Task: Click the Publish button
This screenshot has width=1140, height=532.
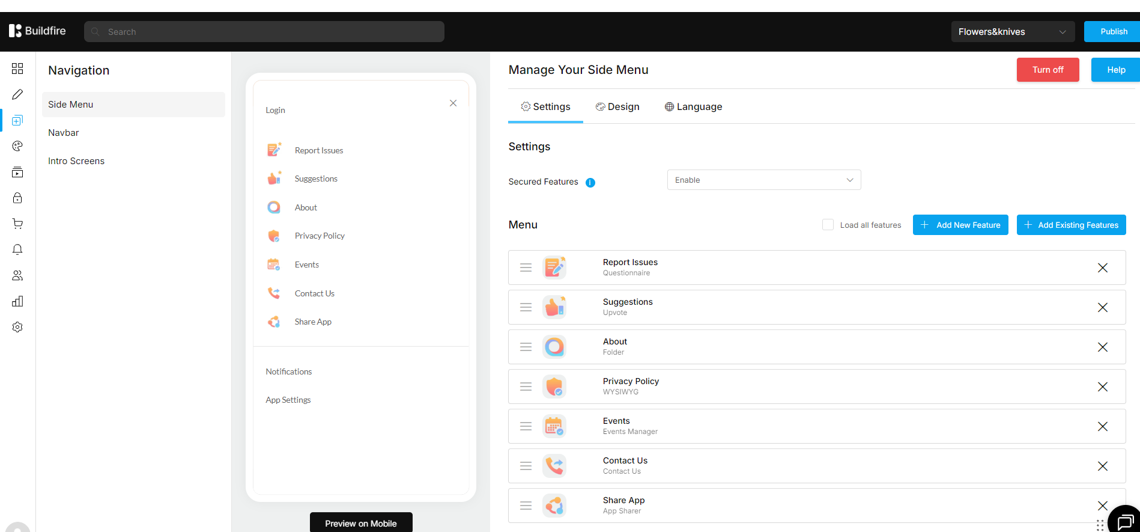Action: [1112, 32]
